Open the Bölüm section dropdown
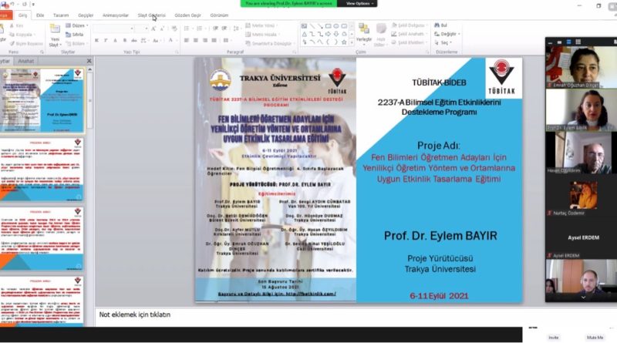This screenshot has height=343, width=617. [76, 44]
